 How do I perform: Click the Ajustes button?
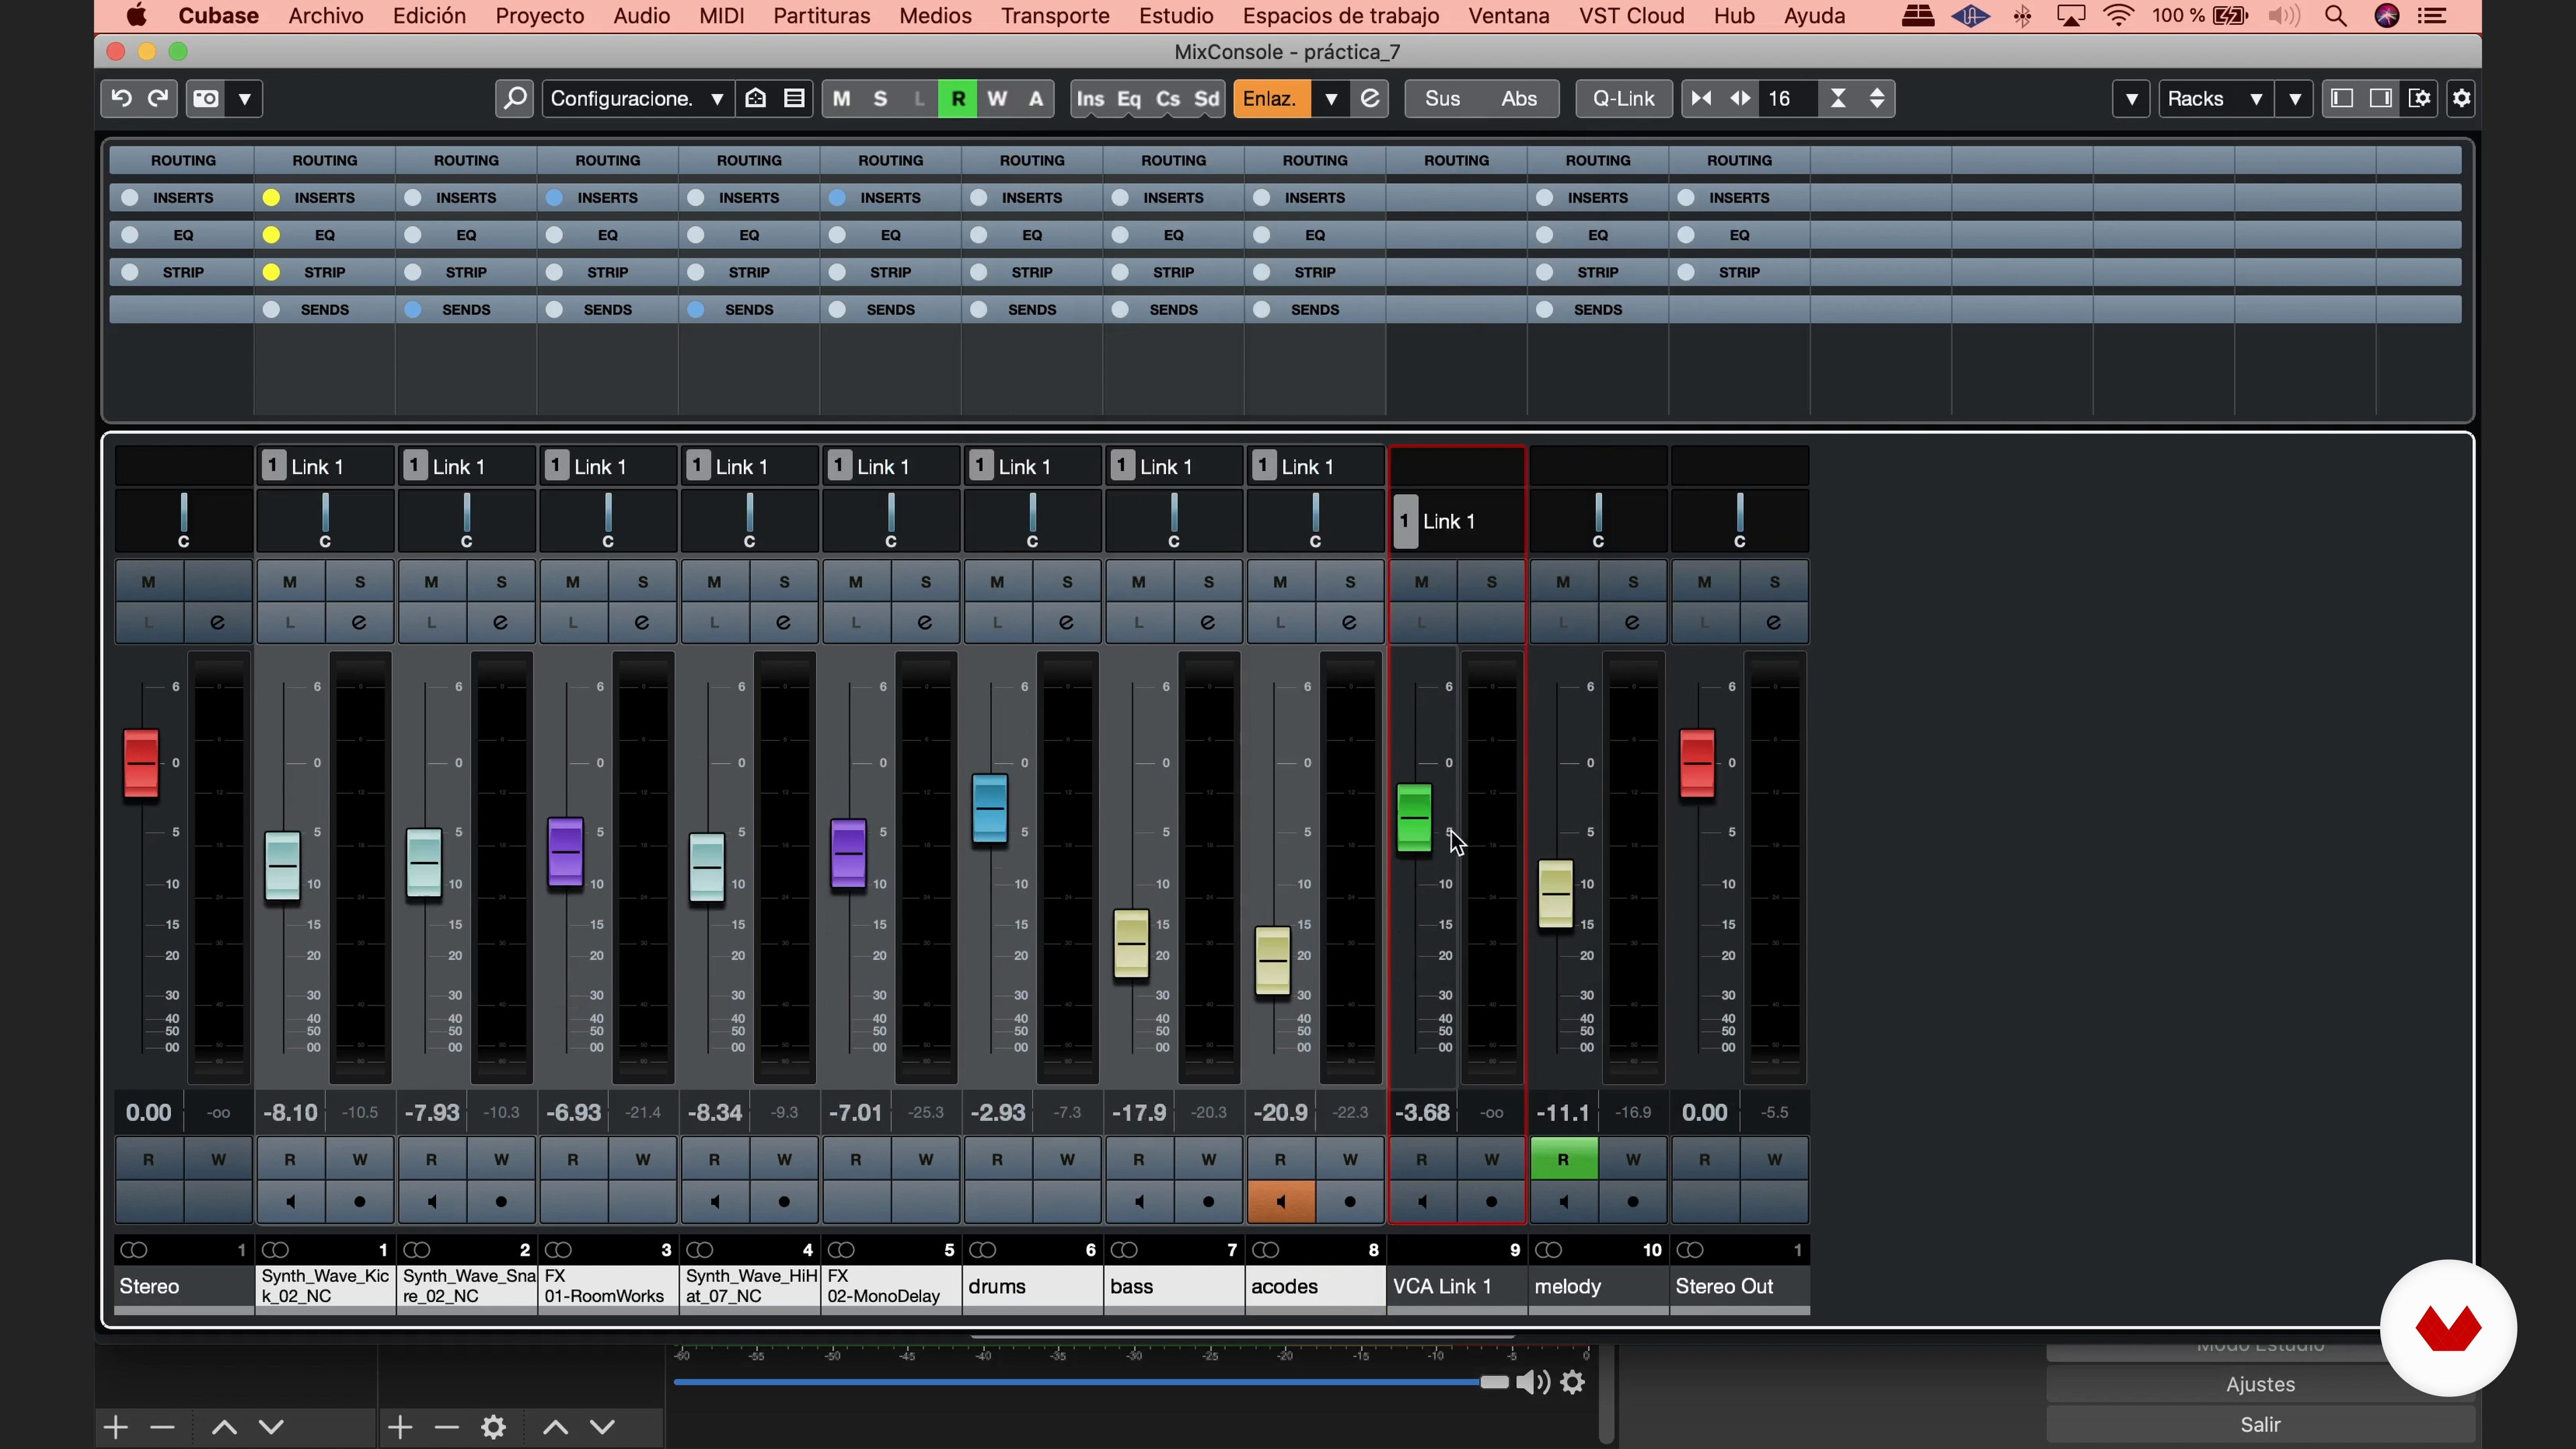(2260, 1384)
